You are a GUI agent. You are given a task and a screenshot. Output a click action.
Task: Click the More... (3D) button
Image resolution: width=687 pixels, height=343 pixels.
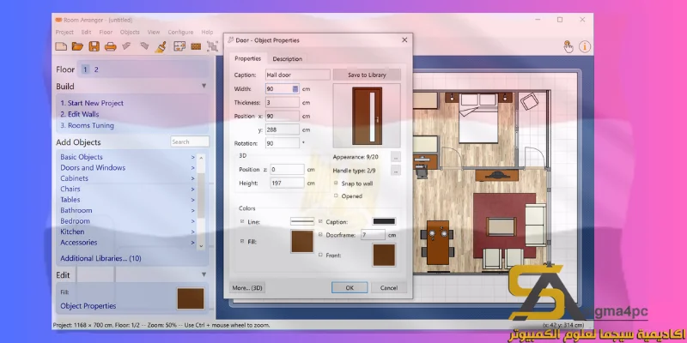[x=247, y=288]
